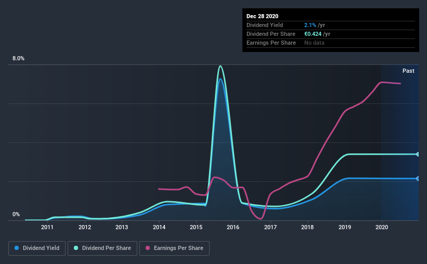
Task: Click the €0.424 dividend per share value
Action: point(313,34)
